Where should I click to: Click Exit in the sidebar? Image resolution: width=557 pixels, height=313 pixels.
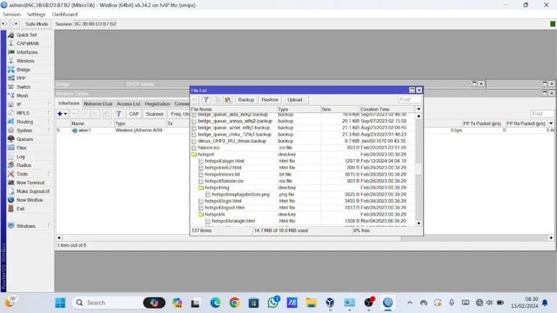coord(20,209)
